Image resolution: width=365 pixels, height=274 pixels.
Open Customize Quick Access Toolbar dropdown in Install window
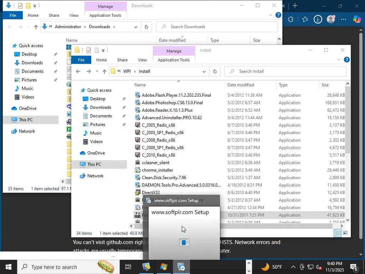(x=103, y=50)
